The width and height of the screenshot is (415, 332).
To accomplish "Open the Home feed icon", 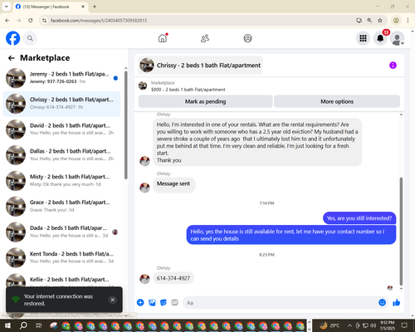I will pyautogui.click(x=163, y=38).
